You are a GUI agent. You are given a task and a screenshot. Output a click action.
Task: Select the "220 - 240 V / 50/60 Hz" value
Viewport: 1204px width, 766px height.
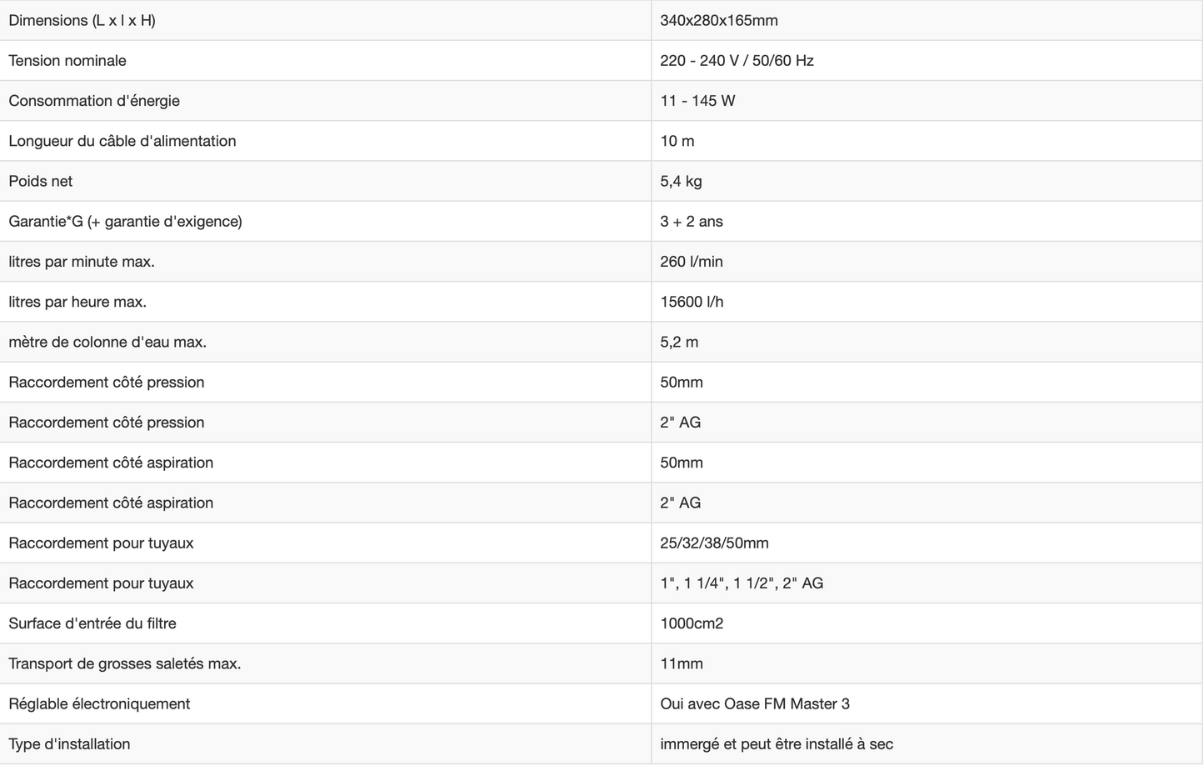pos(737,60)
